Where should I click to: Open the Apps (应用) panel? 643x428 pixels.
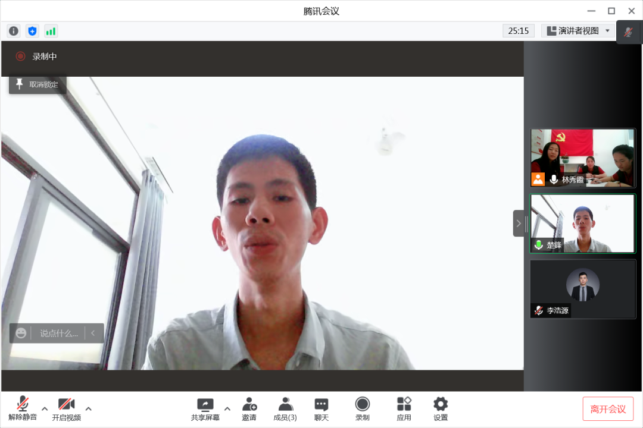[x=404, y=409]
